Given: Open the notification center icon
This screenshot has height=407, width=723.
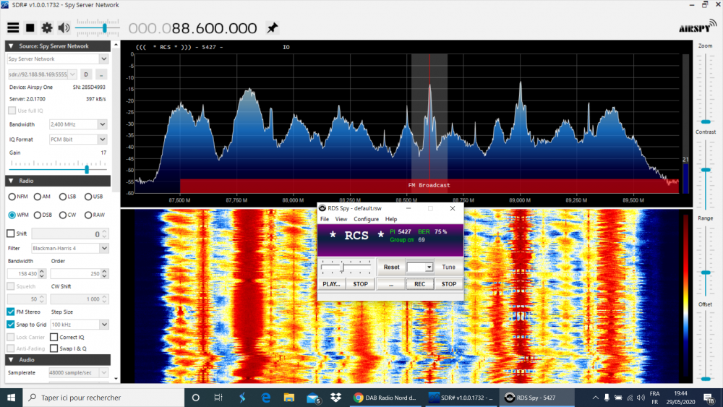Looking at the screenshot, I should (x=709, y=398).
